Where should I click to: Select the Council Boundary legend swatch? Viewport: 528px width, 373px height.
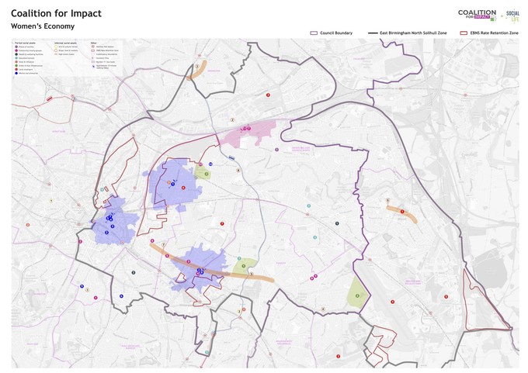pyautogui.click(x=314, y=33)
